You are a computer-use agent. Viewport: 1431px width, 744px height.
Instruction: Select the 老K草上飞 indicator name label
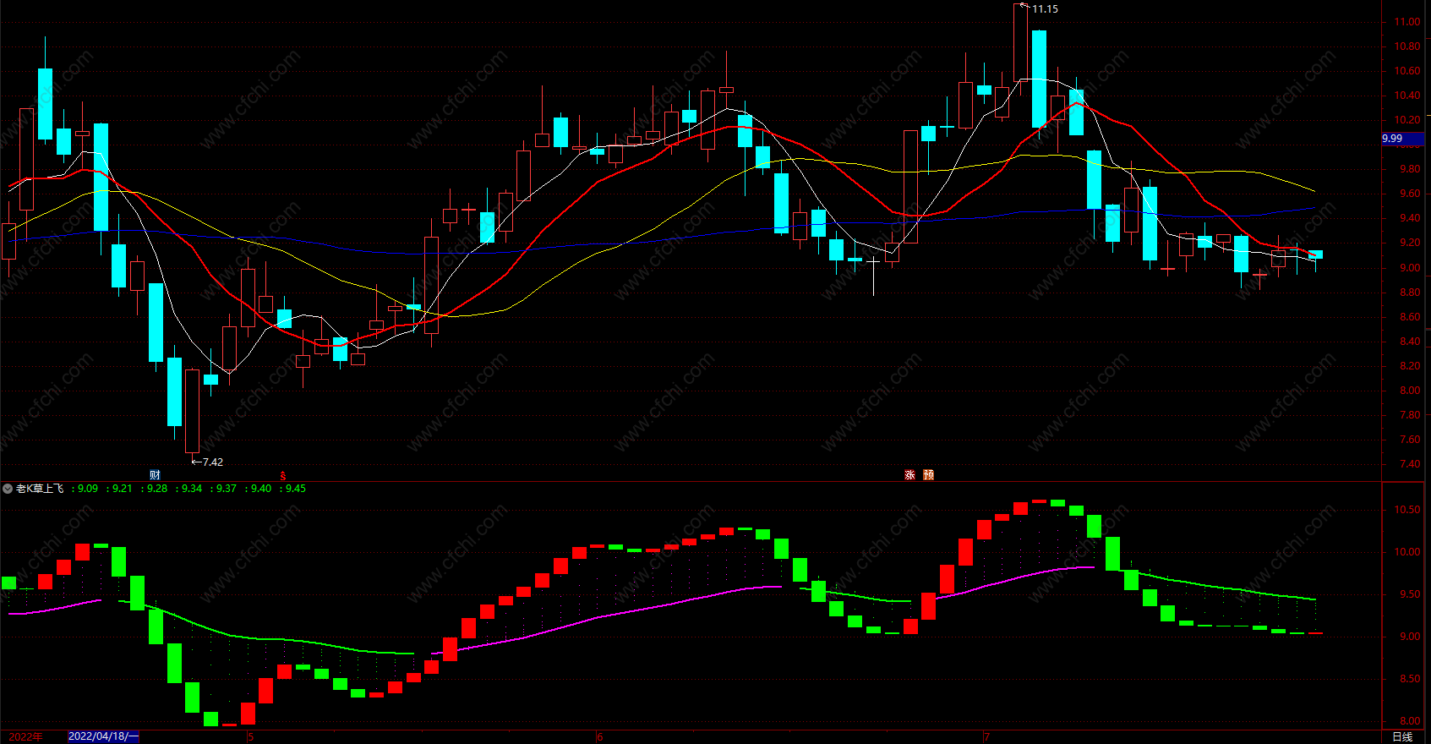40,489
